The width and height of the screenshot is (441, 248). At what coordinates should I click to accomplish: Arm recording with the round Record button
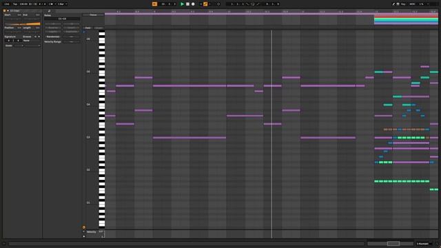193,4
